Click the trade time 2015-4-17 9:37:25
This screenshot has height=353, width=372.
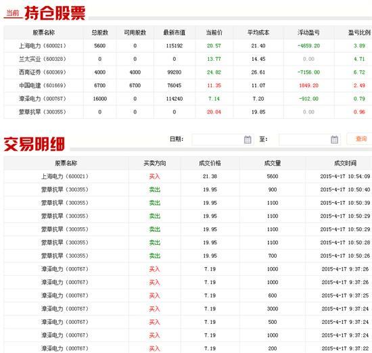click(345, 296)
